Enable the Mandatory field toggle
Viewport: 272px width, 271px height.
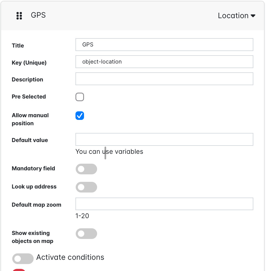(86, 169)
